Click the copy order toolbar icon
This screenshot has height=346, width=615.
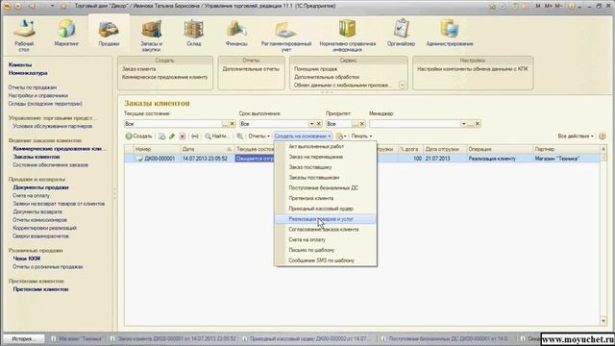[x=162, y=136]
